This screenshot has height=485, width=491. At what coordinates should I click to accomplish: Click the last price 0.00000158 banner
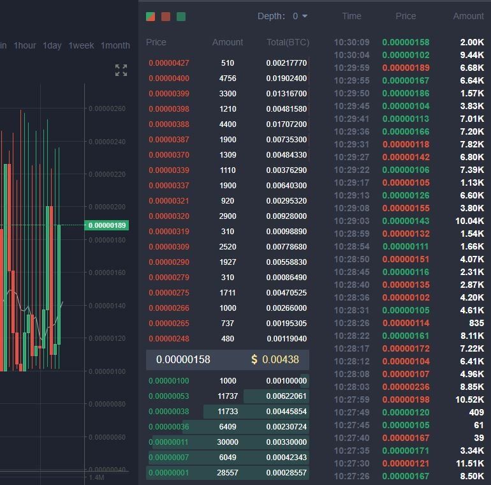(x=183, y=359)
